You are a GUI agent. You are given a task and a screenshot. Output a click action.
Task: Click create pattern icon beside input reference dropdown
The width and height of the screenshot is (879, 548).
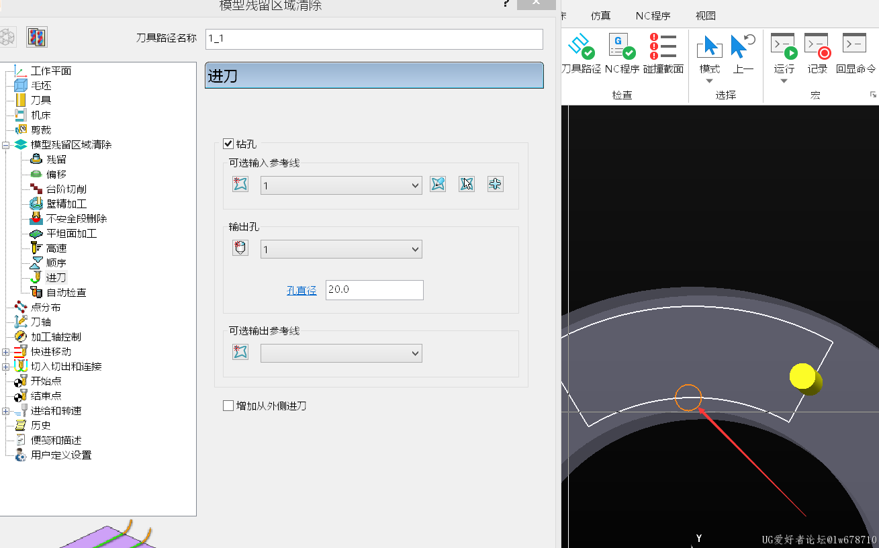pos(240,184)
